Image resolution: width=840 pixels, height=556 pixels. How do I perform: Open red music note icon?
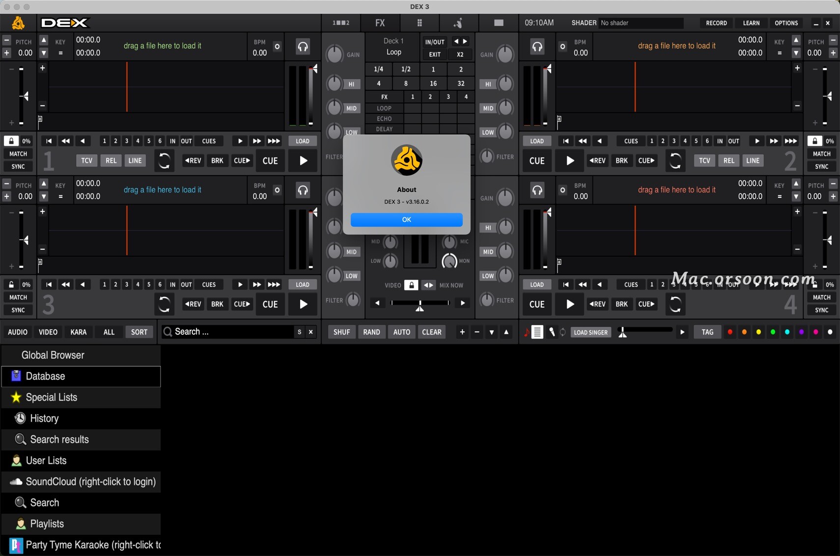[527, 332]
